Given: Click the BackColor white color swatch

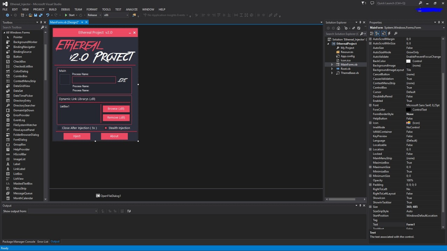Looking at the screenshot, I should (409, 61).
